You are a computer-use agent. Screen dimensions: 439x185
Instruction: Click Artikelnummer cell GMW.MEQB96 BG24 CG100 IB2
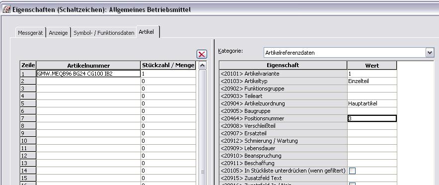tap(88, 74)
